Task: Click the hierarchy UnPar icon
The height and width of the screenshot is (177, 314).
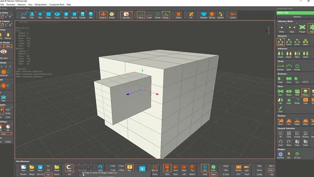Action: 297,42
